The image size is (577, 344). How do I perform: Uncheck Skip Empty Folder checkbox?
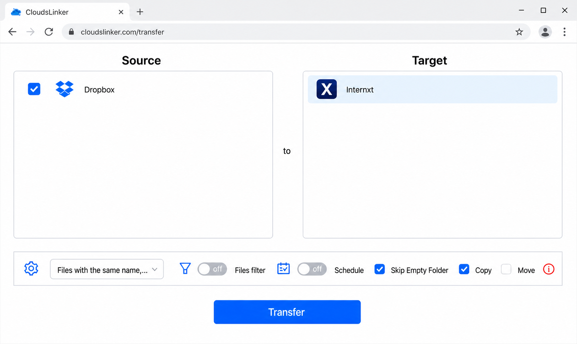coord(379,269)
